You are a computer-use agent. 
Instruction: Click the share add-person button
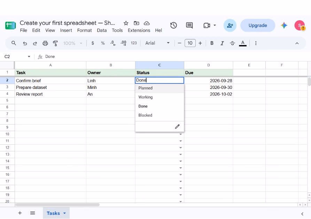[x=230, y=25]
